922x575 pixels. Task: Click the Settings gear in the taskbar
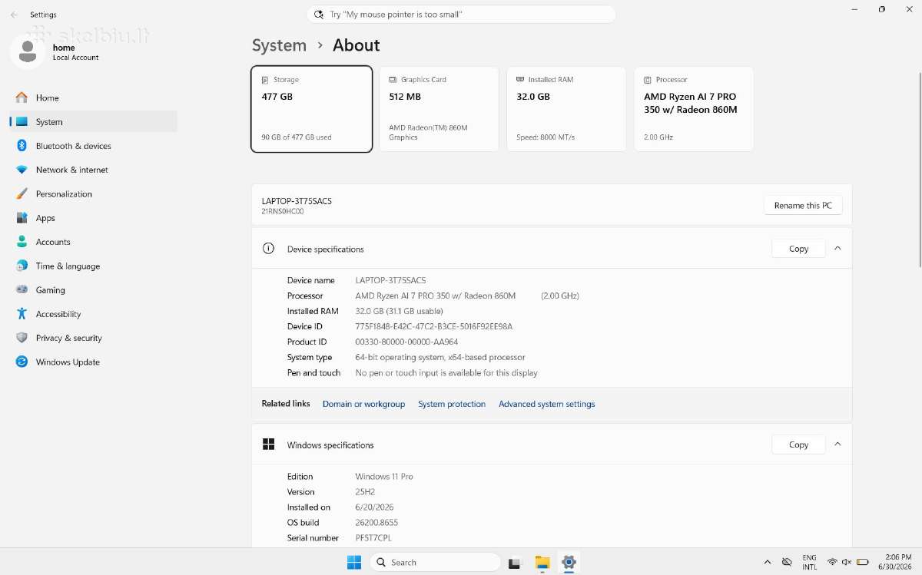point(569,562)
